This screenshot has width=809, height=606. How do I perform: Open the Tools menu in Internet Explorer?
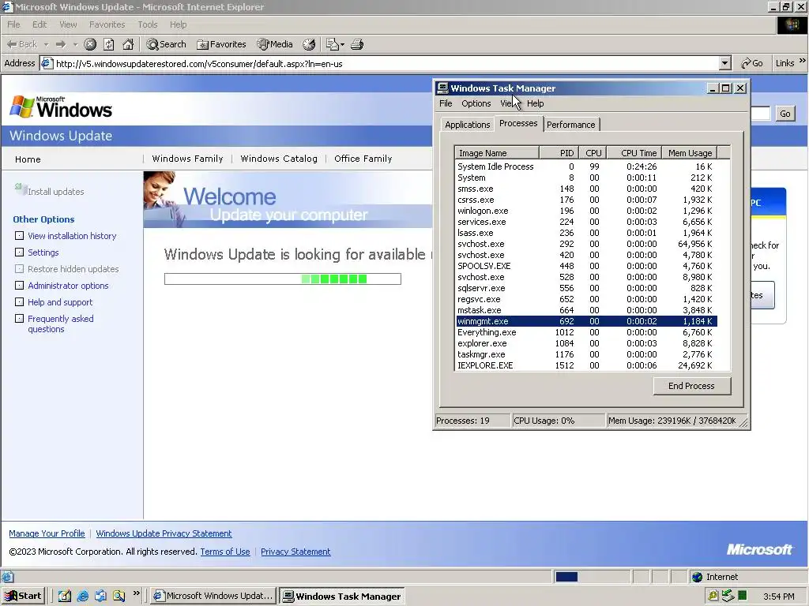(147, 24)
